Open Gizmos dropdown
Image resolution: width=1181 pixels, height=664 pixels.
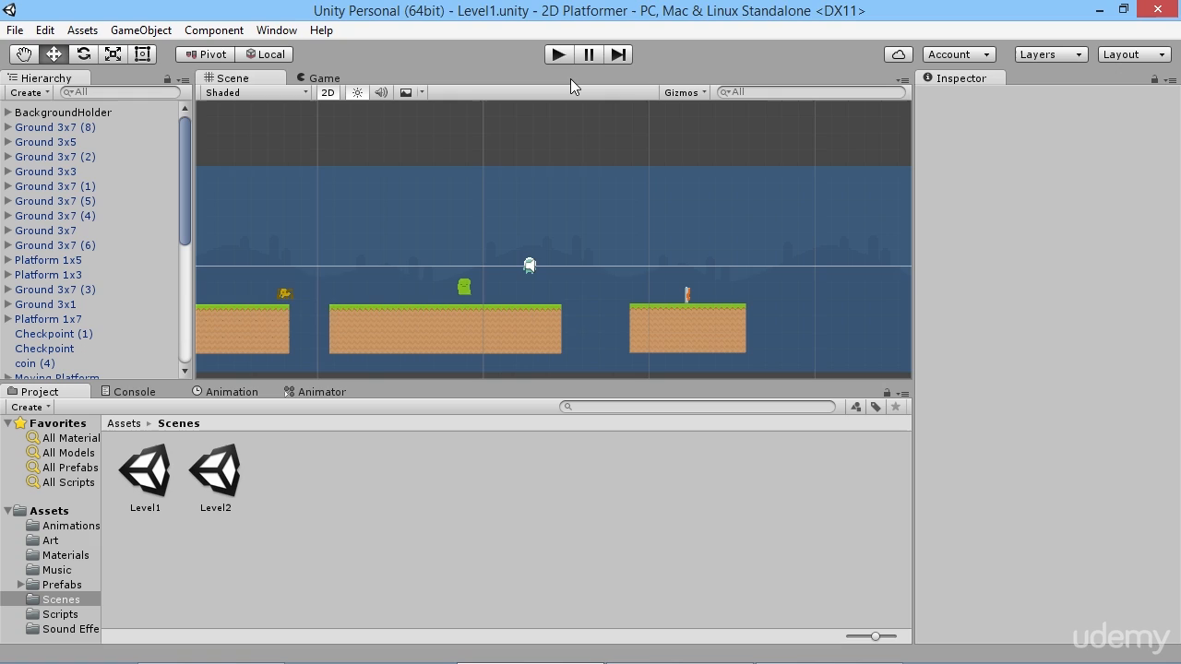point(685,92)
